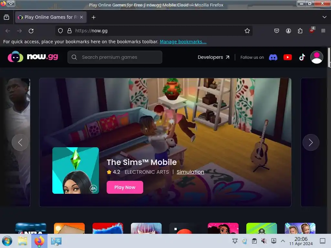
Task: Open the desktop settings taskbar icon
Action: 56,241
